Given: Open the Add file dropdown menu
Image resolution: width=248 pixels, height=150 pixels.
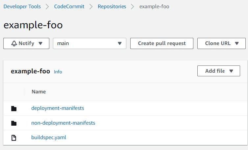Looking at the screenshot, I should click(x=218, y=71).
